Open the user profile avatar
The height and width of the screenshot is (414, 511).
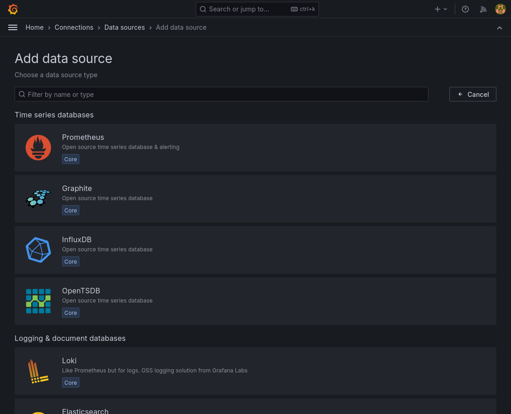coord(501,9)
